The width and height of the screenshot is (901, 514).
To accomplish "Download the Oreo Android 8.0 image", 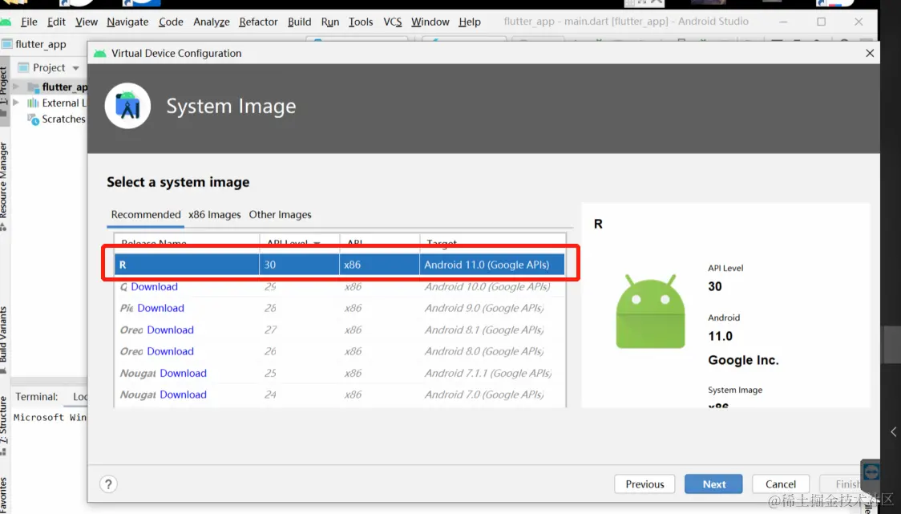I will click(x=170, y=351).
